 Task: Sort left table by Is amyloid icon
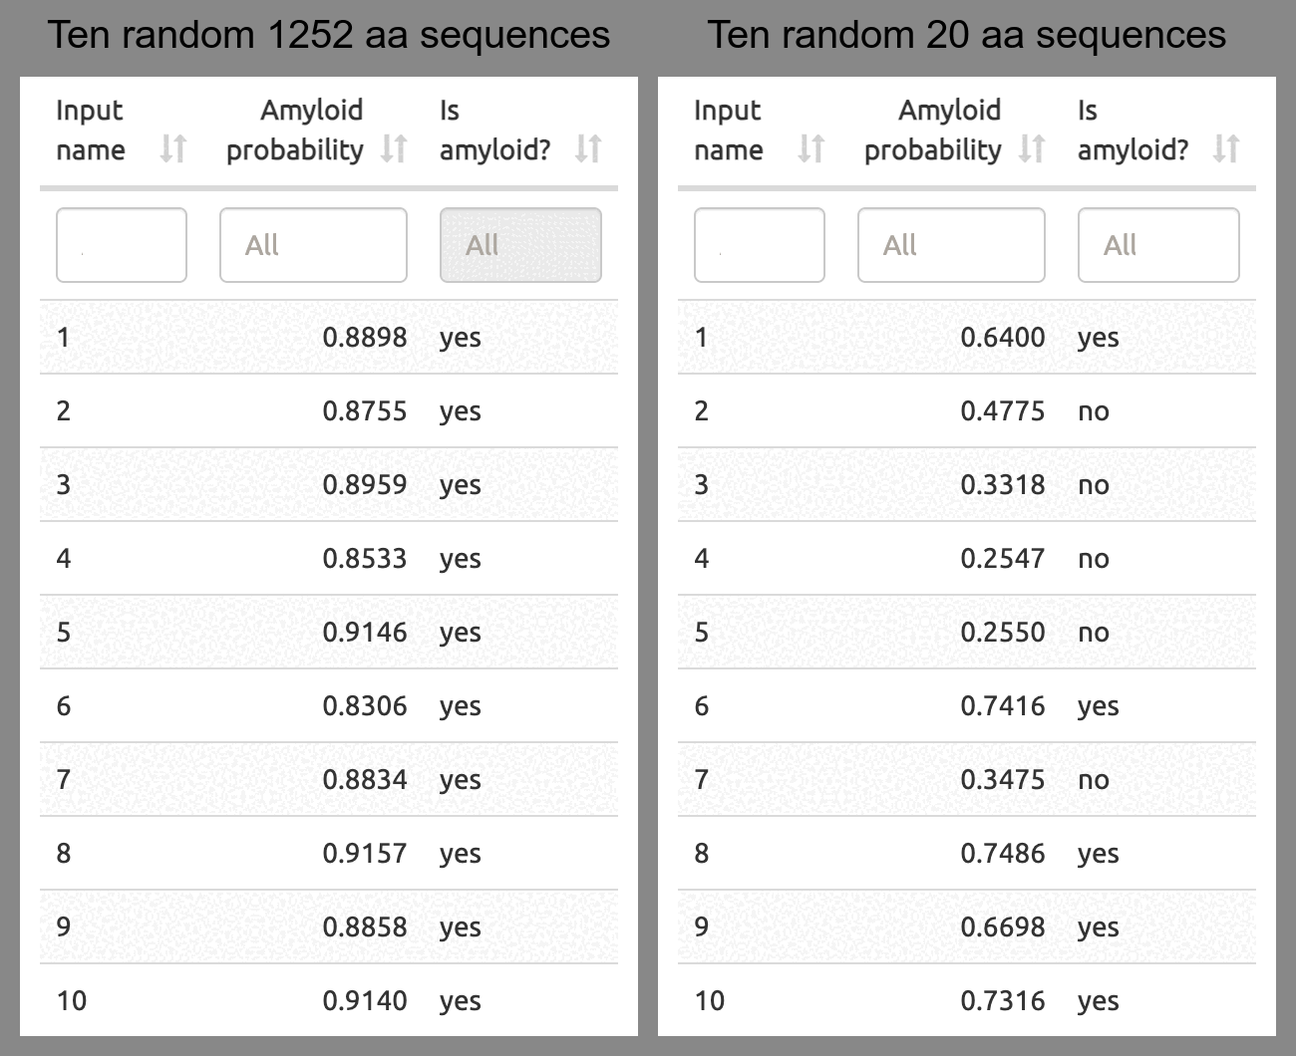pos(588,149)
